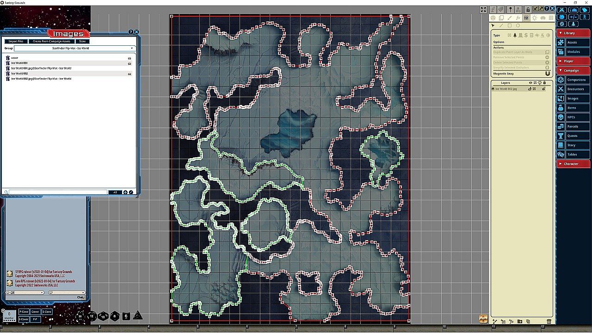This screenshot has height=333, width=592.
Task: Select the line drawing tool
Action: click(501, 25)
